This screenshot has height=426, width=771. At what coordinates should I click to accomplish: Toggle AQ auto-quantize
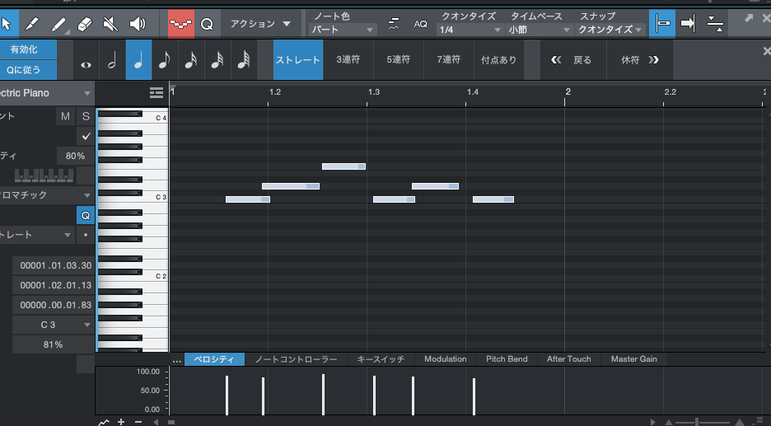420,24
